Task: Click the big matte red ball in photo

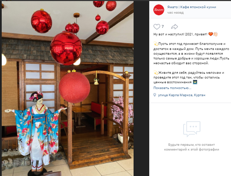Action: 74,87
